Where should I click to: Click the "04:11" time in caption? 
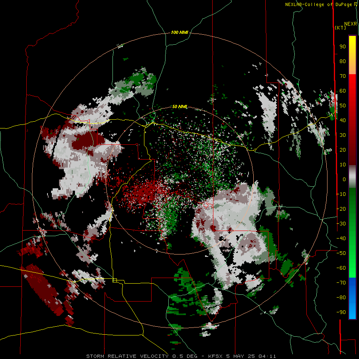(x=267, y=356)
